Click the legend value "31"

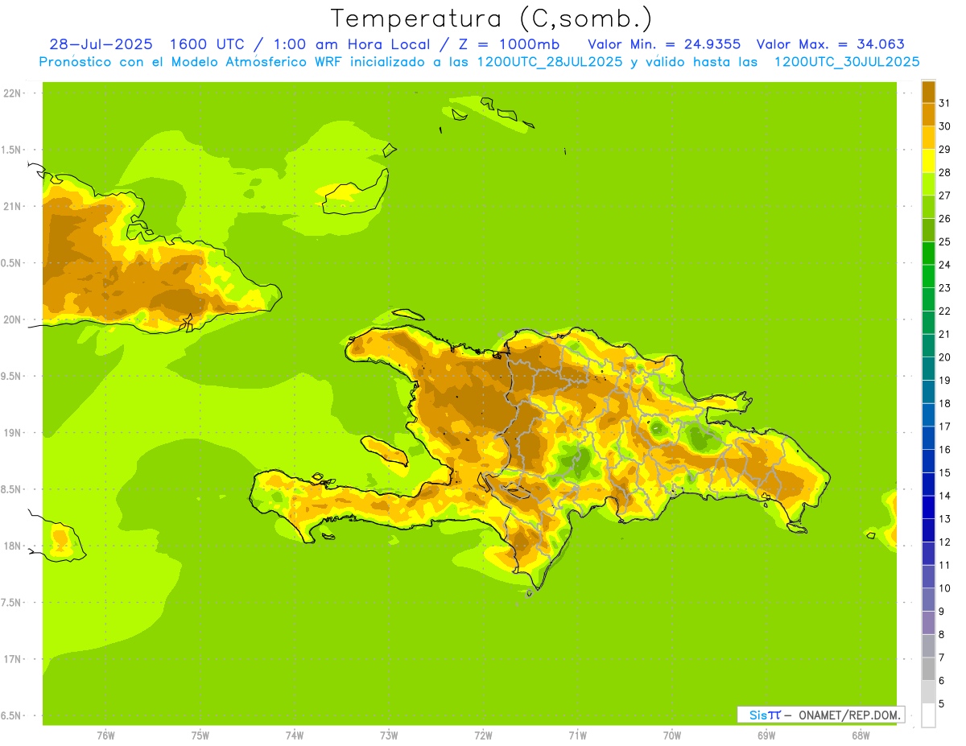945,103
